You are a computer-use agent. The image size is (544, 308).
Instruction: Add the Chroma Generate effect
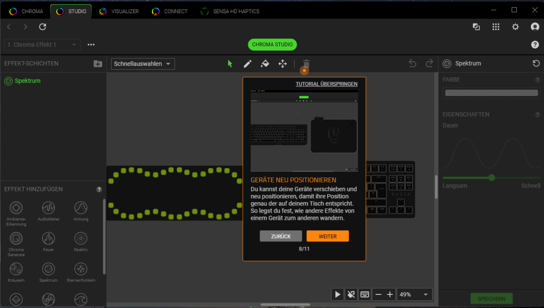click(x=16, y=244)
